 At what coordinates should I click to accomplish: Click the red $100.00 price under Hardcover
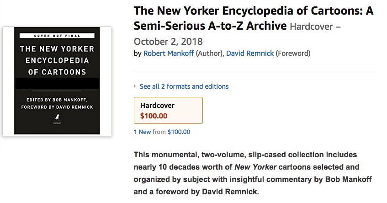pos(154,116)
